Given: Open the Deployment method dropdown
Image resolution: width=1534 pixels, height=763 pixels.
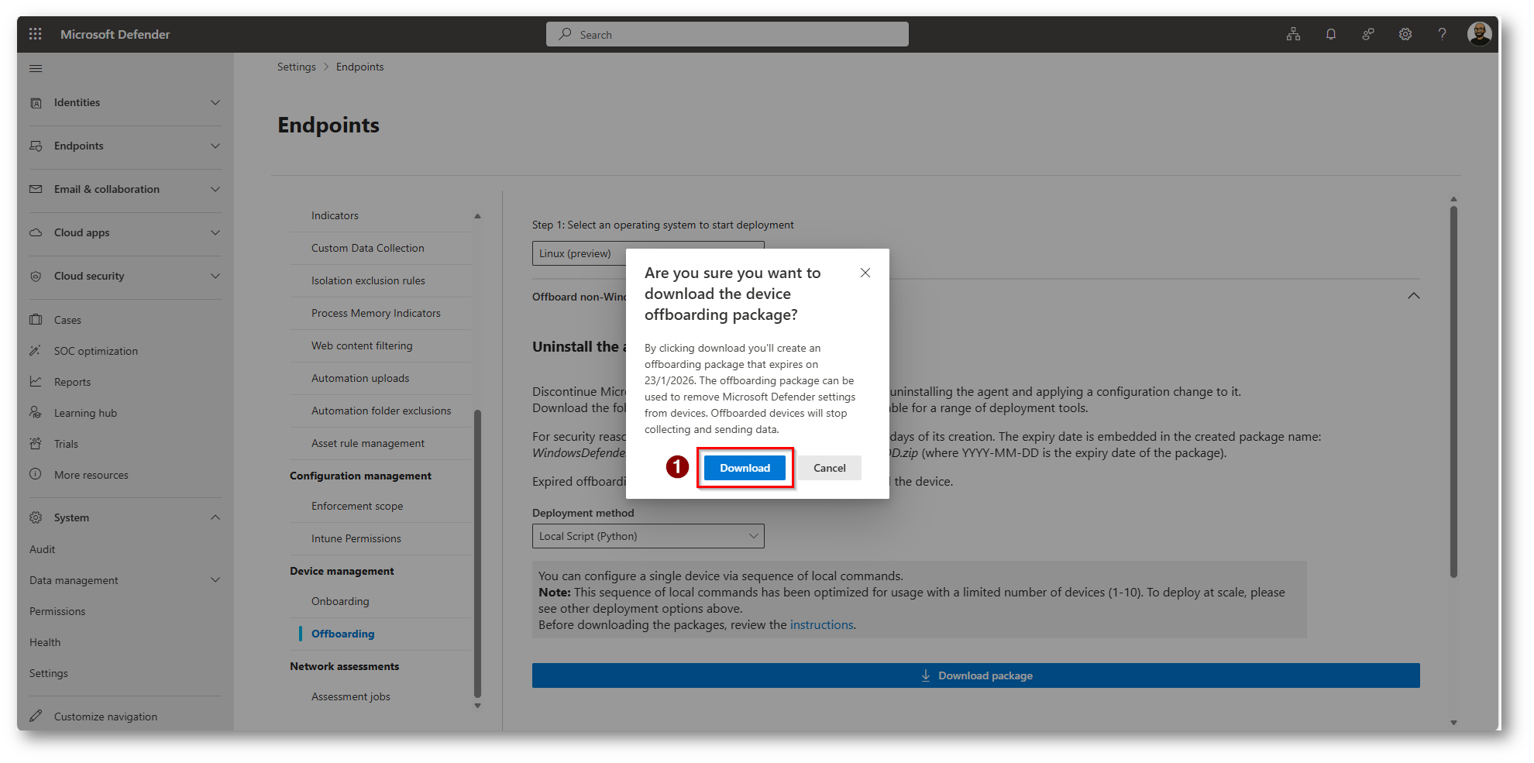Looking at the screenshot, I should pyautogui.click(x=648, y=536).
